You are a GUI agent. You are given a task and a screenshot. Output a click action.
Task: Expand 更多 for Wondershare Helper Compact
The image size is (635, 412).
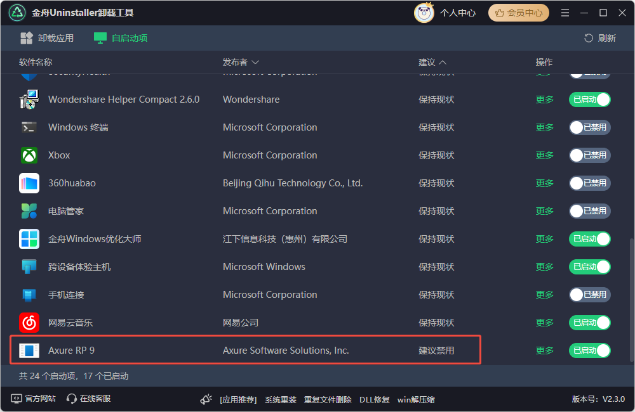(x=544, y=100)
